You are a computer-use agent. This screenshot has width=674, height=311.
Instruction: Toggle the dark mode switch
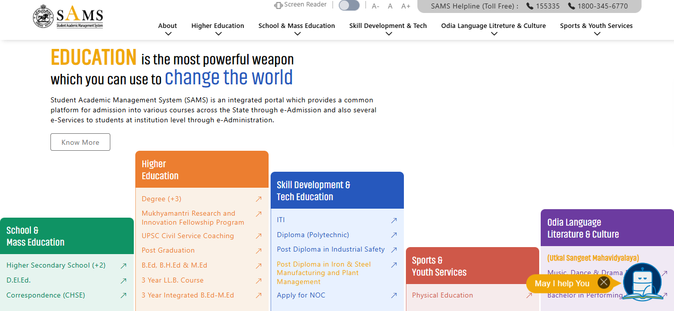click(349, 5)
